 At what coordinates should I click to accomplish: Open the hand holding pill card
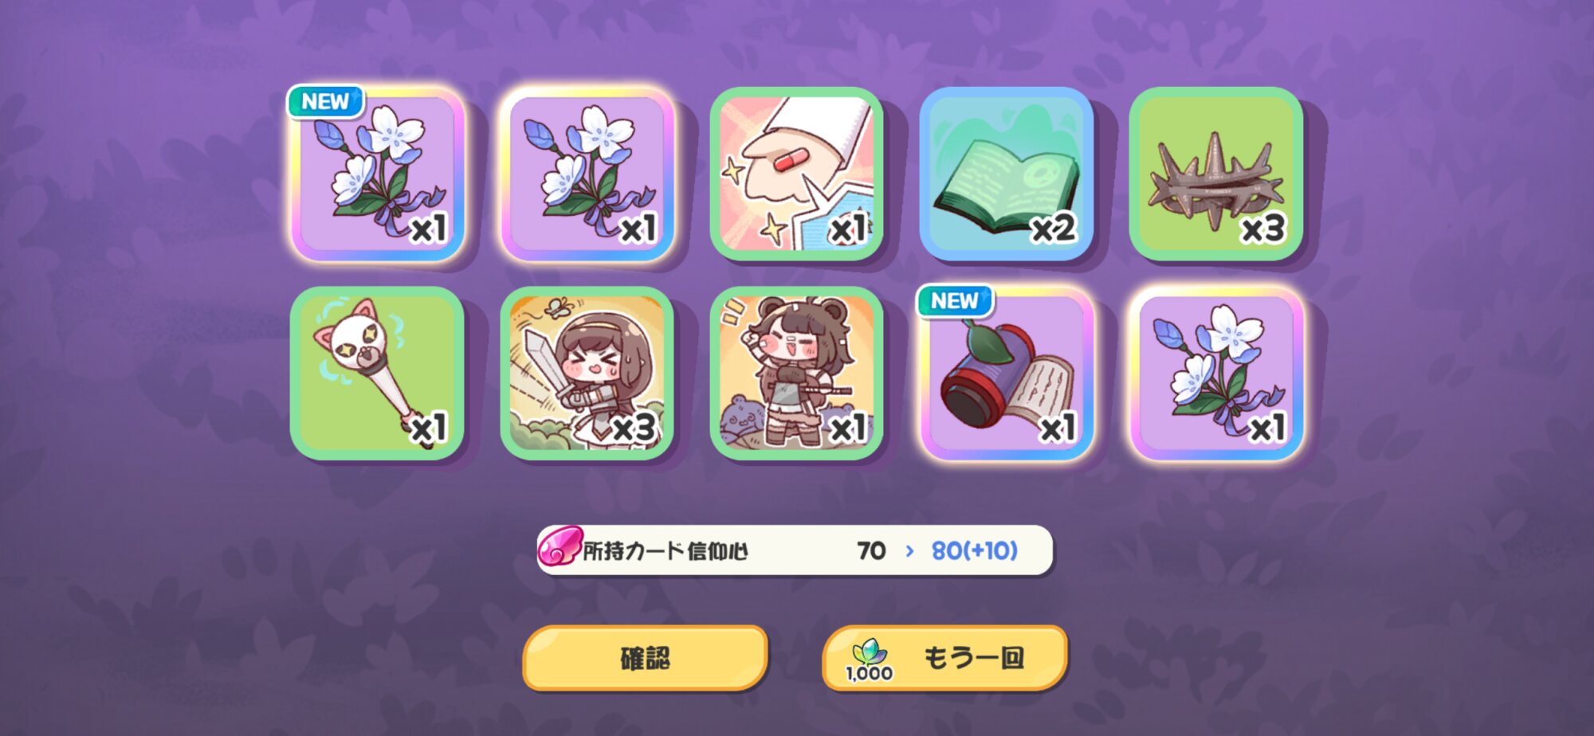(x=797, y=174)
